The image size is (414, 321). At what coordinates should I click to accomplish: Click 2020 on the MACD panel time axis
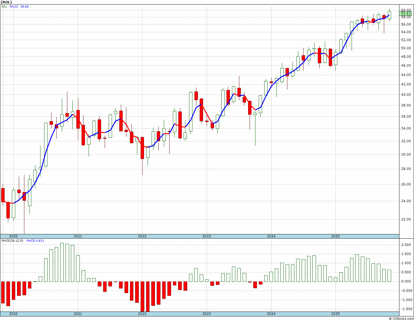coord(13,314)
